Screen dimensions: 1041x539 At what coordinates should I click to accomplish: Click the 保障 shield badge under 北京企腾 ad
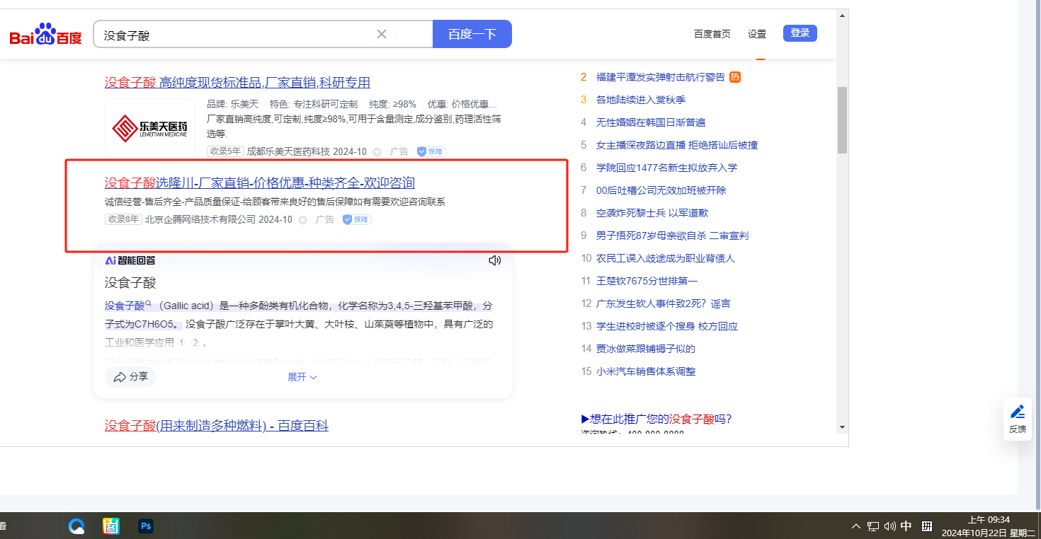coord(358,220)
